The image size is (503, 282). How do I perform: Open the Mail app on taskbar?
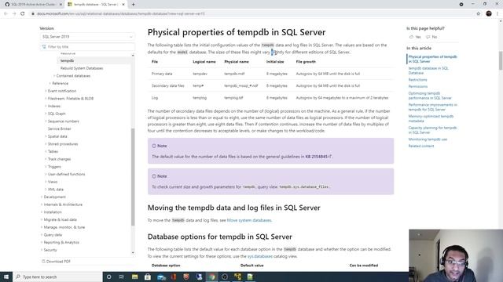click(x=161, y=277)
